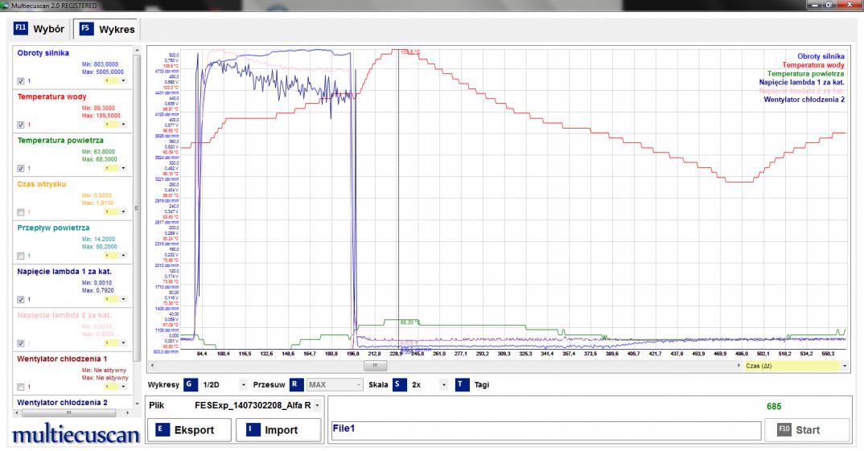This screenshot has height=451, width=864.
Task: Switch to the Wybór tab
Action: 39,30
